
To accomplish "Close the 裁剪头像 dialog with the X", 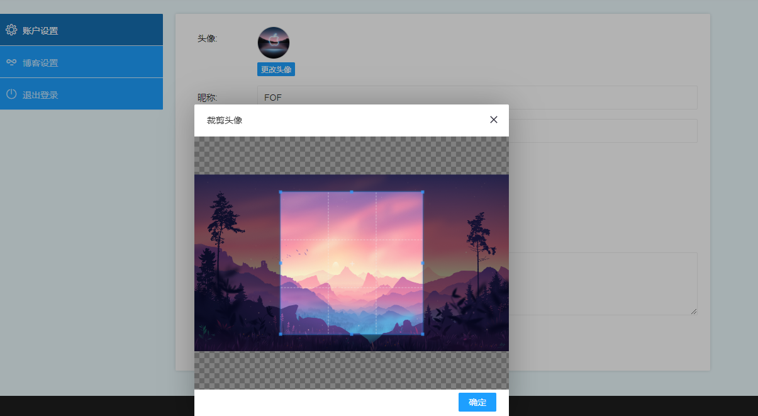I will [494, 120].
